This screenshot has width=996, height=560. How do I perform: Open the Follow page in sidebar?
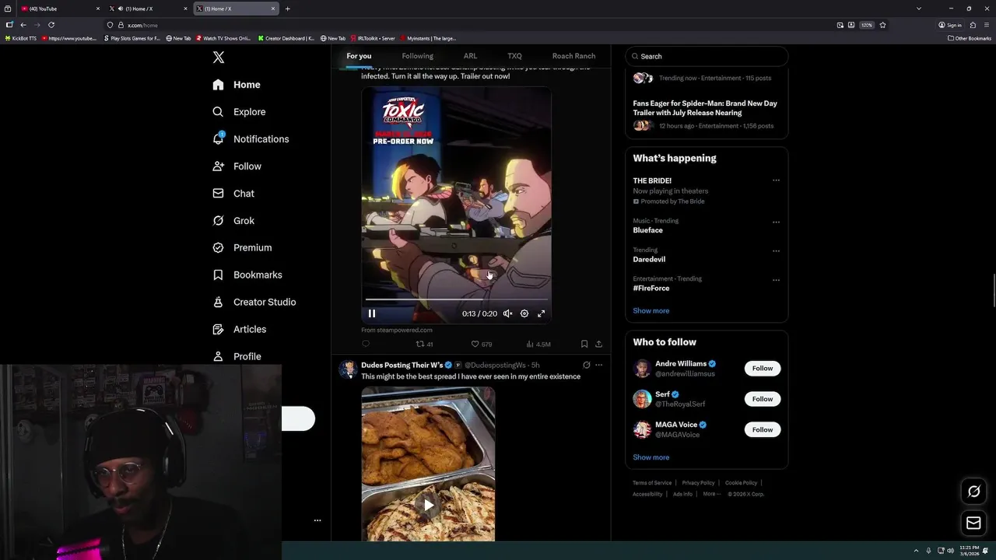[237, 166]
